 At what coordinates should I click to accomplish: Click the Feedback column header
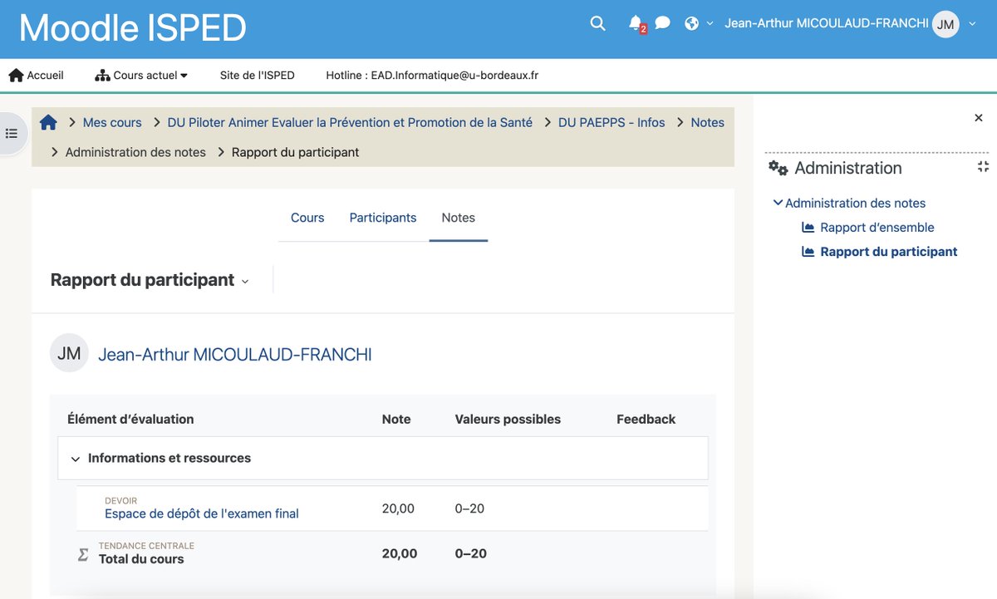click(x=646, y=420)
